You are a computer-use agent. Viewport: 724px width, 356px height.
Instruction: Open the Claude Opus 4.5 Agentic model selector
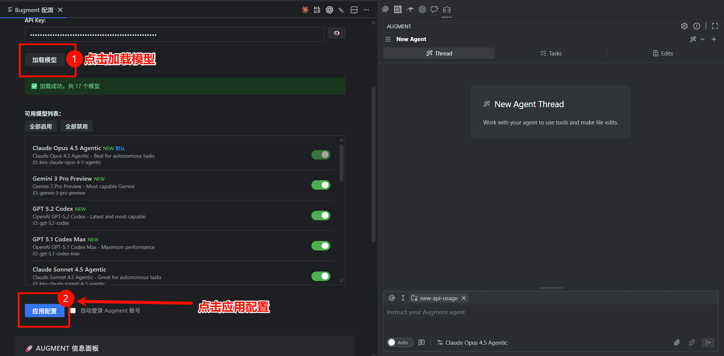pyautogui.click(x=472, y=342)
